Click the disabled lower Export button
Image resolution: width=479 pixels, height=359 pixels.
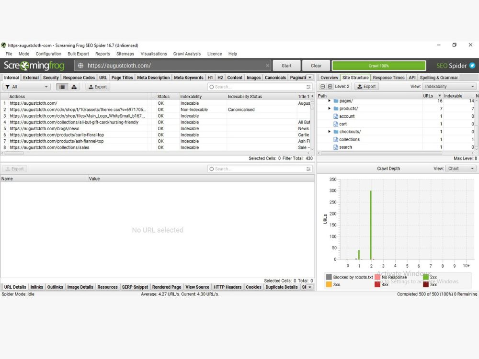15,169
